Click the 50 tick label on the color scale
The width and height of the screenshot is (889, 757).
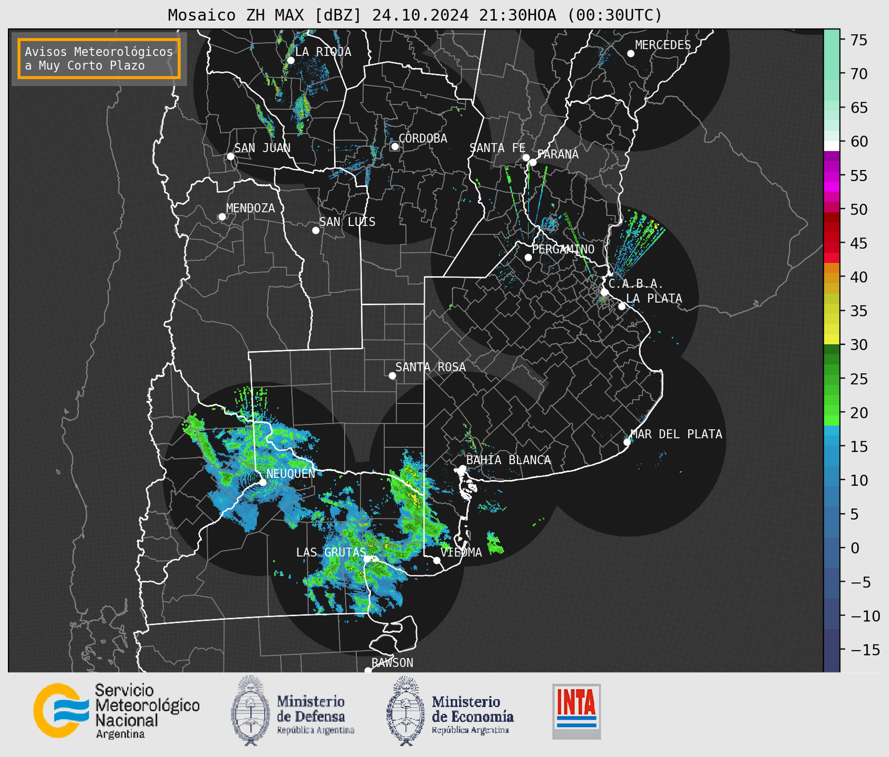point(859,210)
